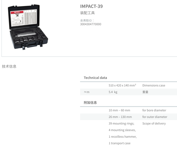Click the 4 mounting sleeves, line
Image resolution: width=177 pixels, height=147 pixels.
(122, 130)
